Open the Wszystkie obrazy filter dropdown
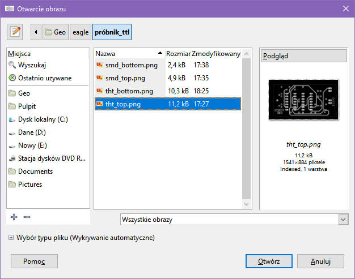The width and height of the screenshot is (355, 279). [234, 219]
